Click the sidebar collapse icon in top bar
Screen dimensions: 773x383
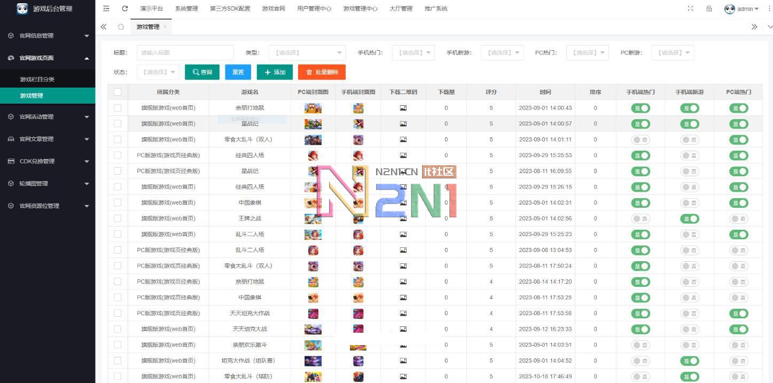coord(106,9)
